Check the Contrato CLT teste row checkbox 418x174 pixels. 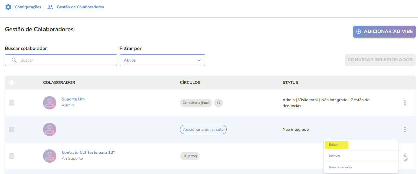(12, 156)
